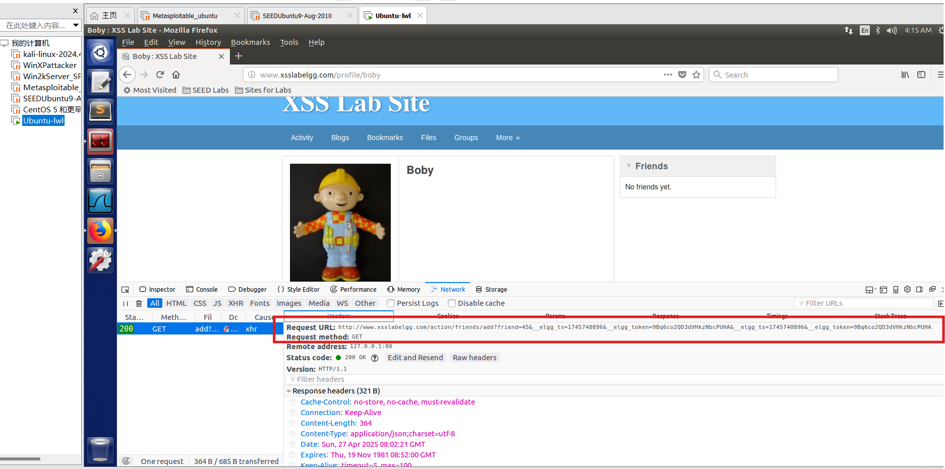Bookmark this page with the star icon
The image size is (945, 469).
[696, 75]
